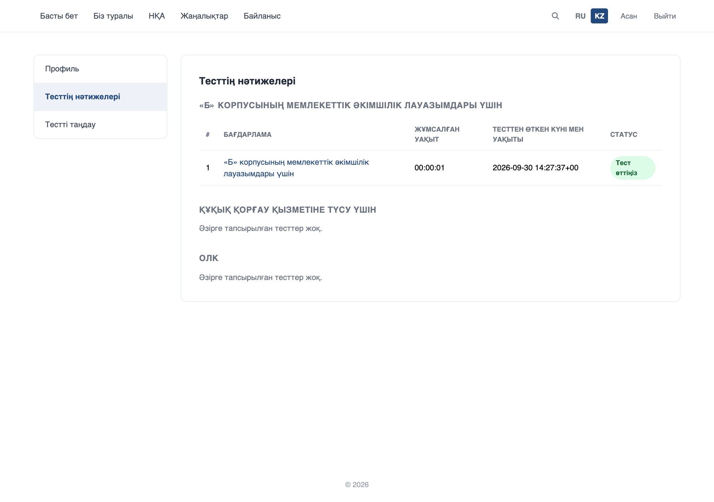The width and height of the screenshot is (714, 502).
Task: Open Профиль in the sidebar
Action: click(100, 69)
